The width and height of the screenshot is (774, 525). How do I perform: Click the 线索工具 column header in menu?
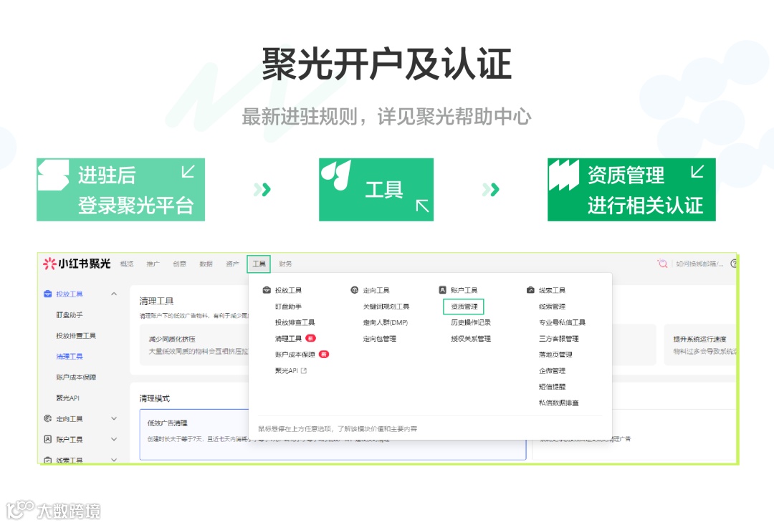(553, 290)
